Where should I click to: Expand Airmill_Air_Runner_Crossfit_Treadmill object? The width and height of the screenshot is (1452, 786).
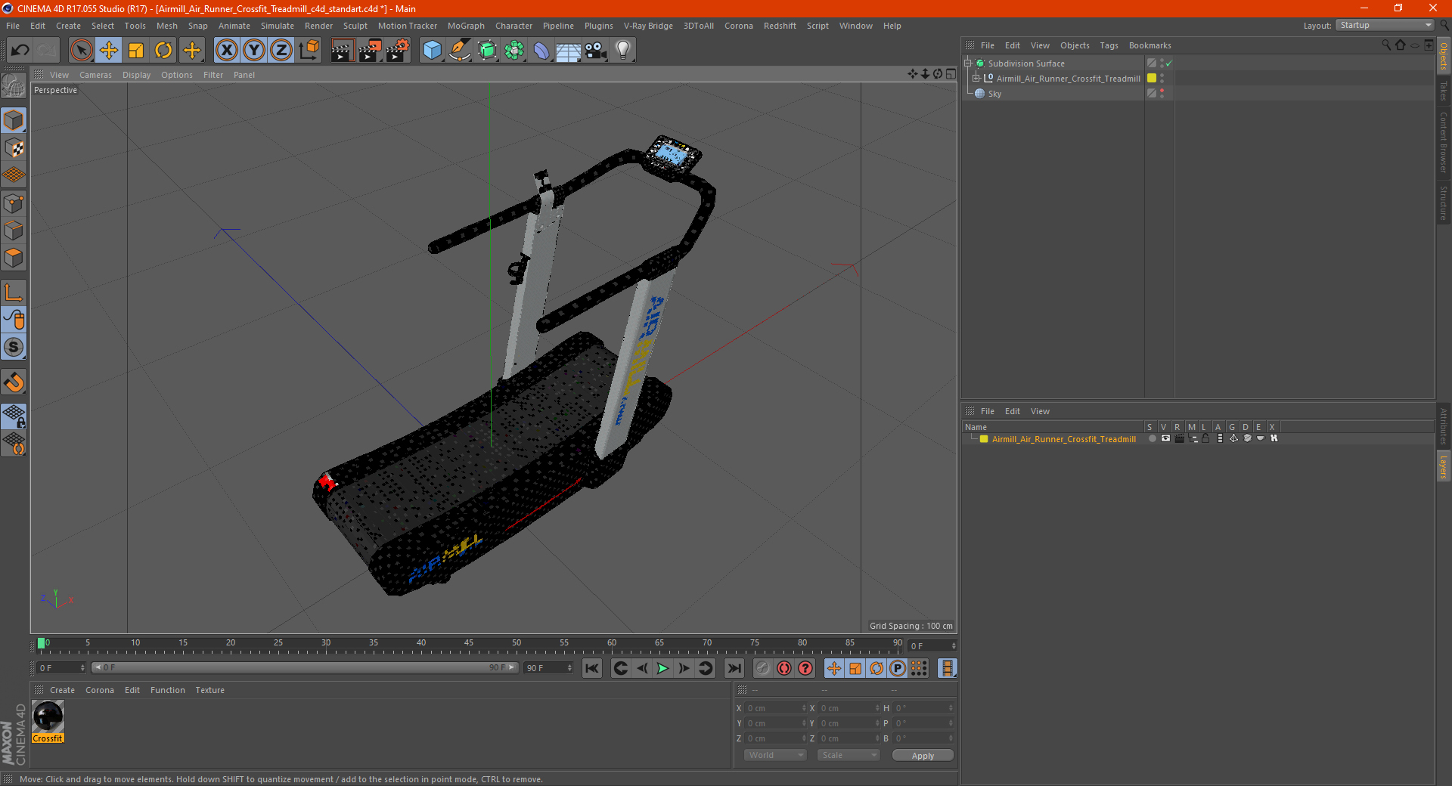click(x=976, y=79)
